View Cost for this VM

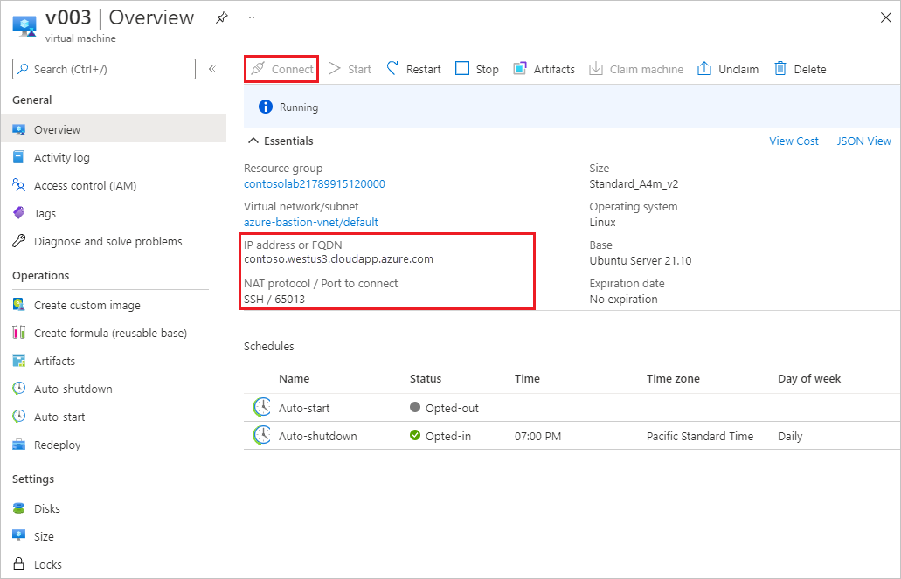pyautogui.click(x=793, y=141)
